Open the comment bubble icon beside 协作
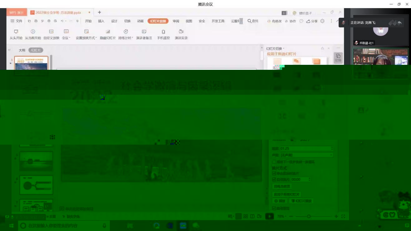The height and width of the screenshot is (231, 411). 301,21
